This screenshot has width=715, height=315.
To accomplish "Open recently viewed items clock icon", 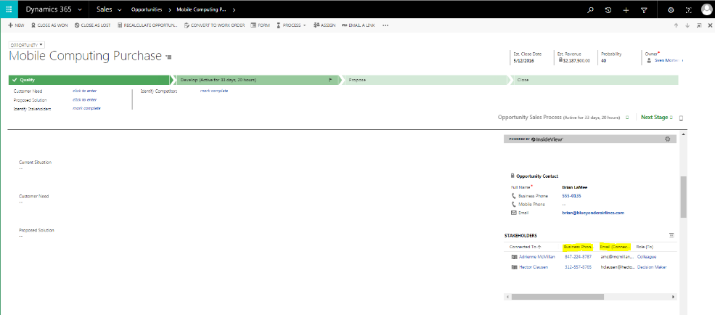I will coord(608,9).
